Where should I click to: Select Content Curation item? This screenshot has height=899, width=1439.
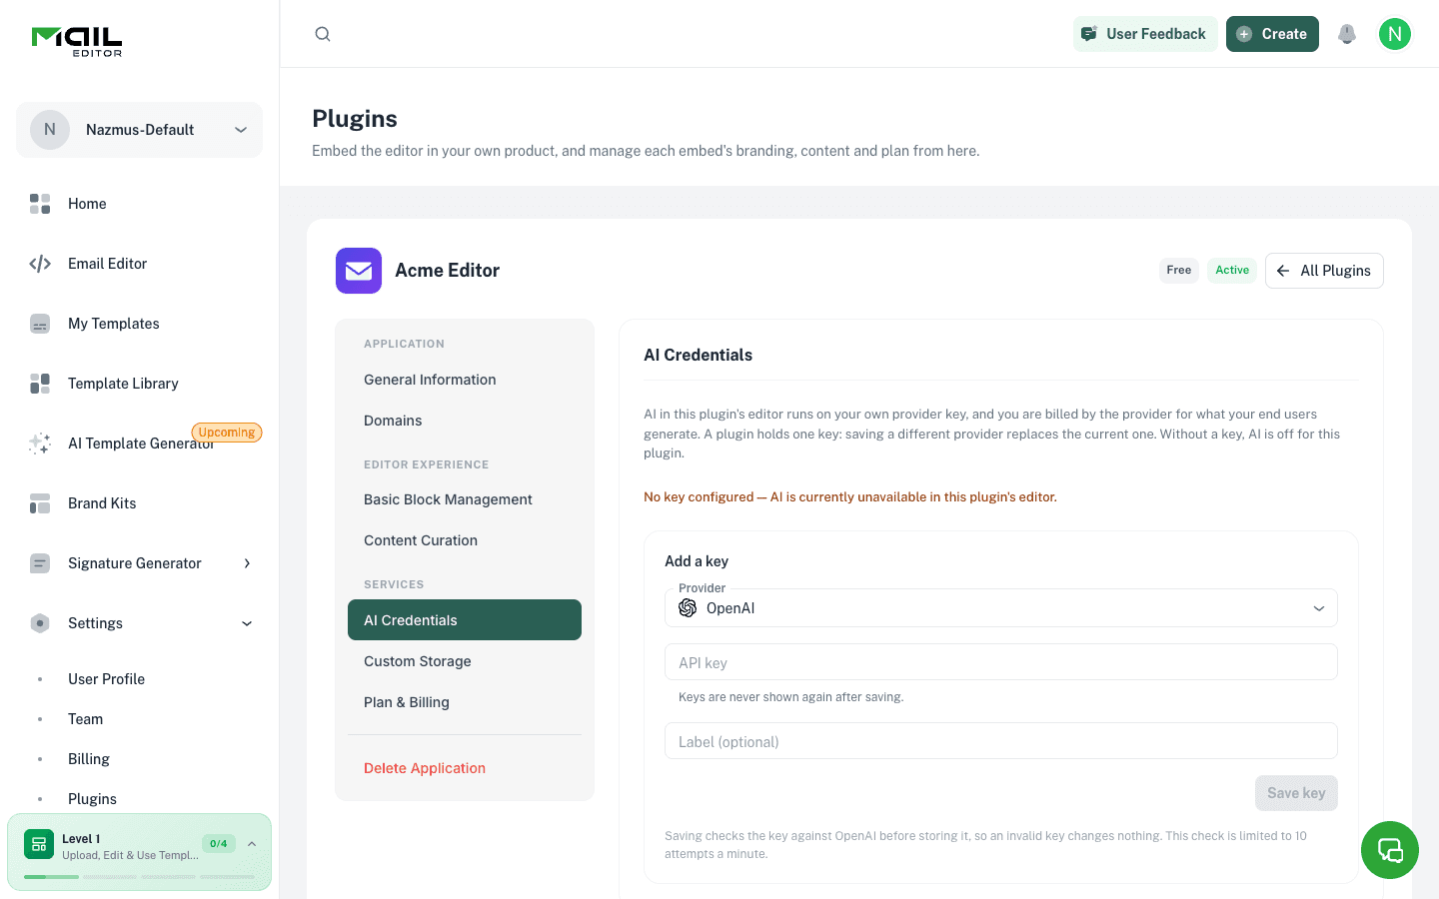tap(465, 540)
